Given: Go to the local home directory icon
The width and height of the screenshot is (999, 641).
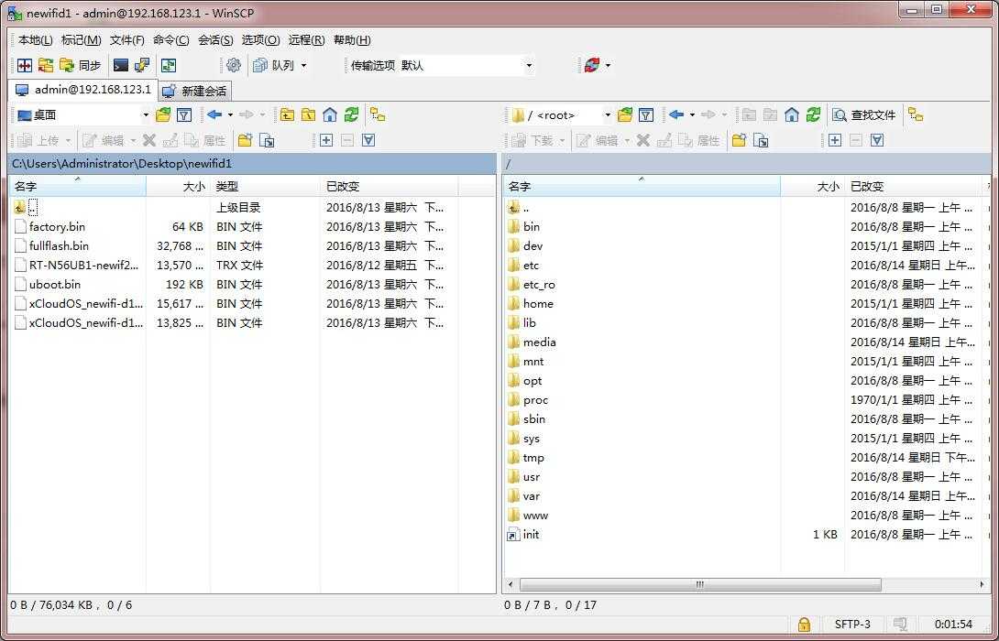Looking at the screenshot, I should (329, 115).
